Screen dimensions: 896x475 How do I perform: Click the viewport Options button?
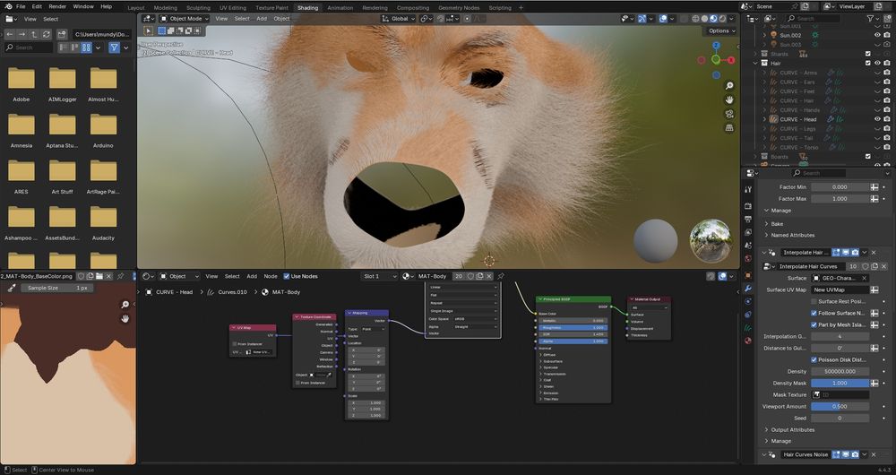(x=719, y=30)
